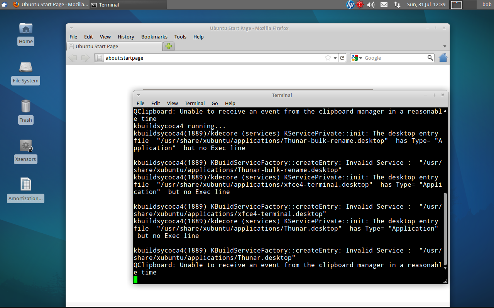Image resolution: width=494 pixels, height=308 pixels.
Task: Open the Firefox Bookmarks menu
Action: pos(154,37)
